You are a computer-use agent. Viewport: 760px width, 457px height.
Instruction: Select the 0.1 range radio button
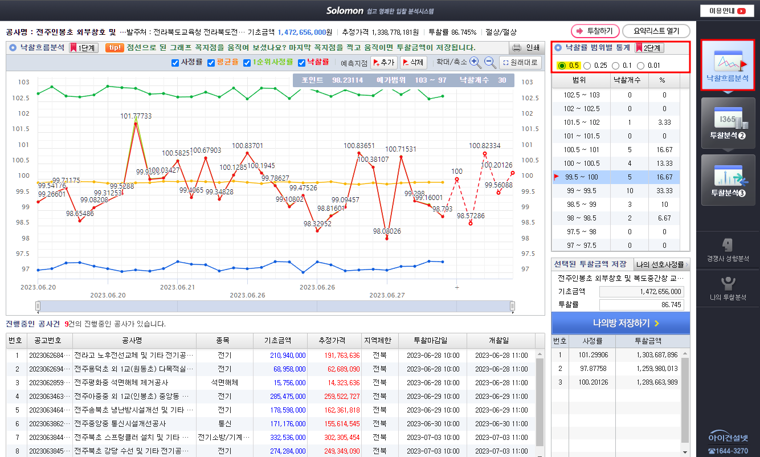(x=616, y=66)
